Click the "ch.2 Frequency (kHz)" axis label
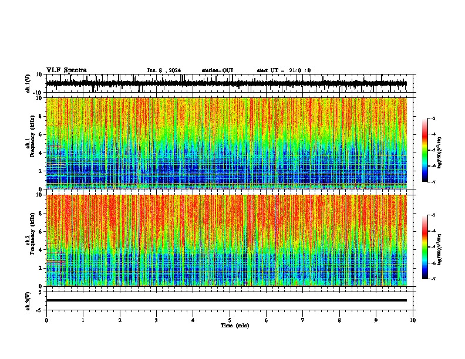Viewport: 465px width, 359px height. tap(30, 233)
